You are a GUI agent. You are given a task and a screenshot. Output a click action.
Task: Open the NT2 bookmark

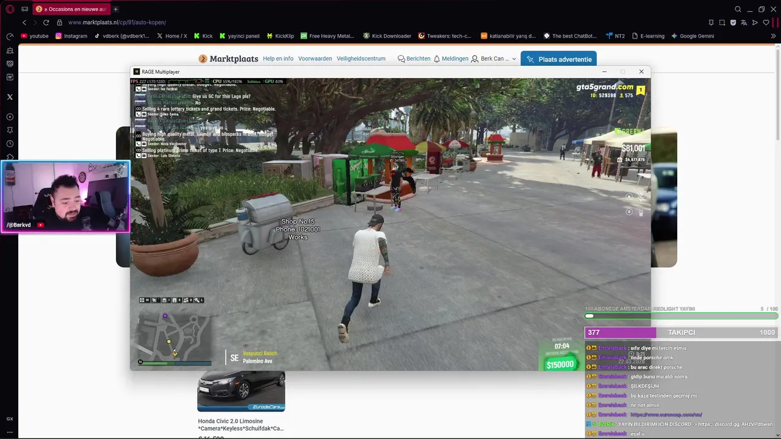[615, 36]
